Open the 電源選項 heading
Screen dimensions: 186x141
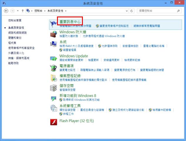point(66,66)
